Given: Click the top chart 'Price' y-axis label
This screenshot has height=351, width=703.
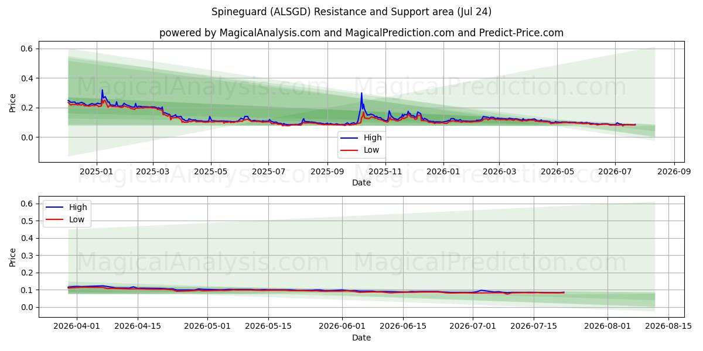Looking at the screenshot, I should (13, 102).
